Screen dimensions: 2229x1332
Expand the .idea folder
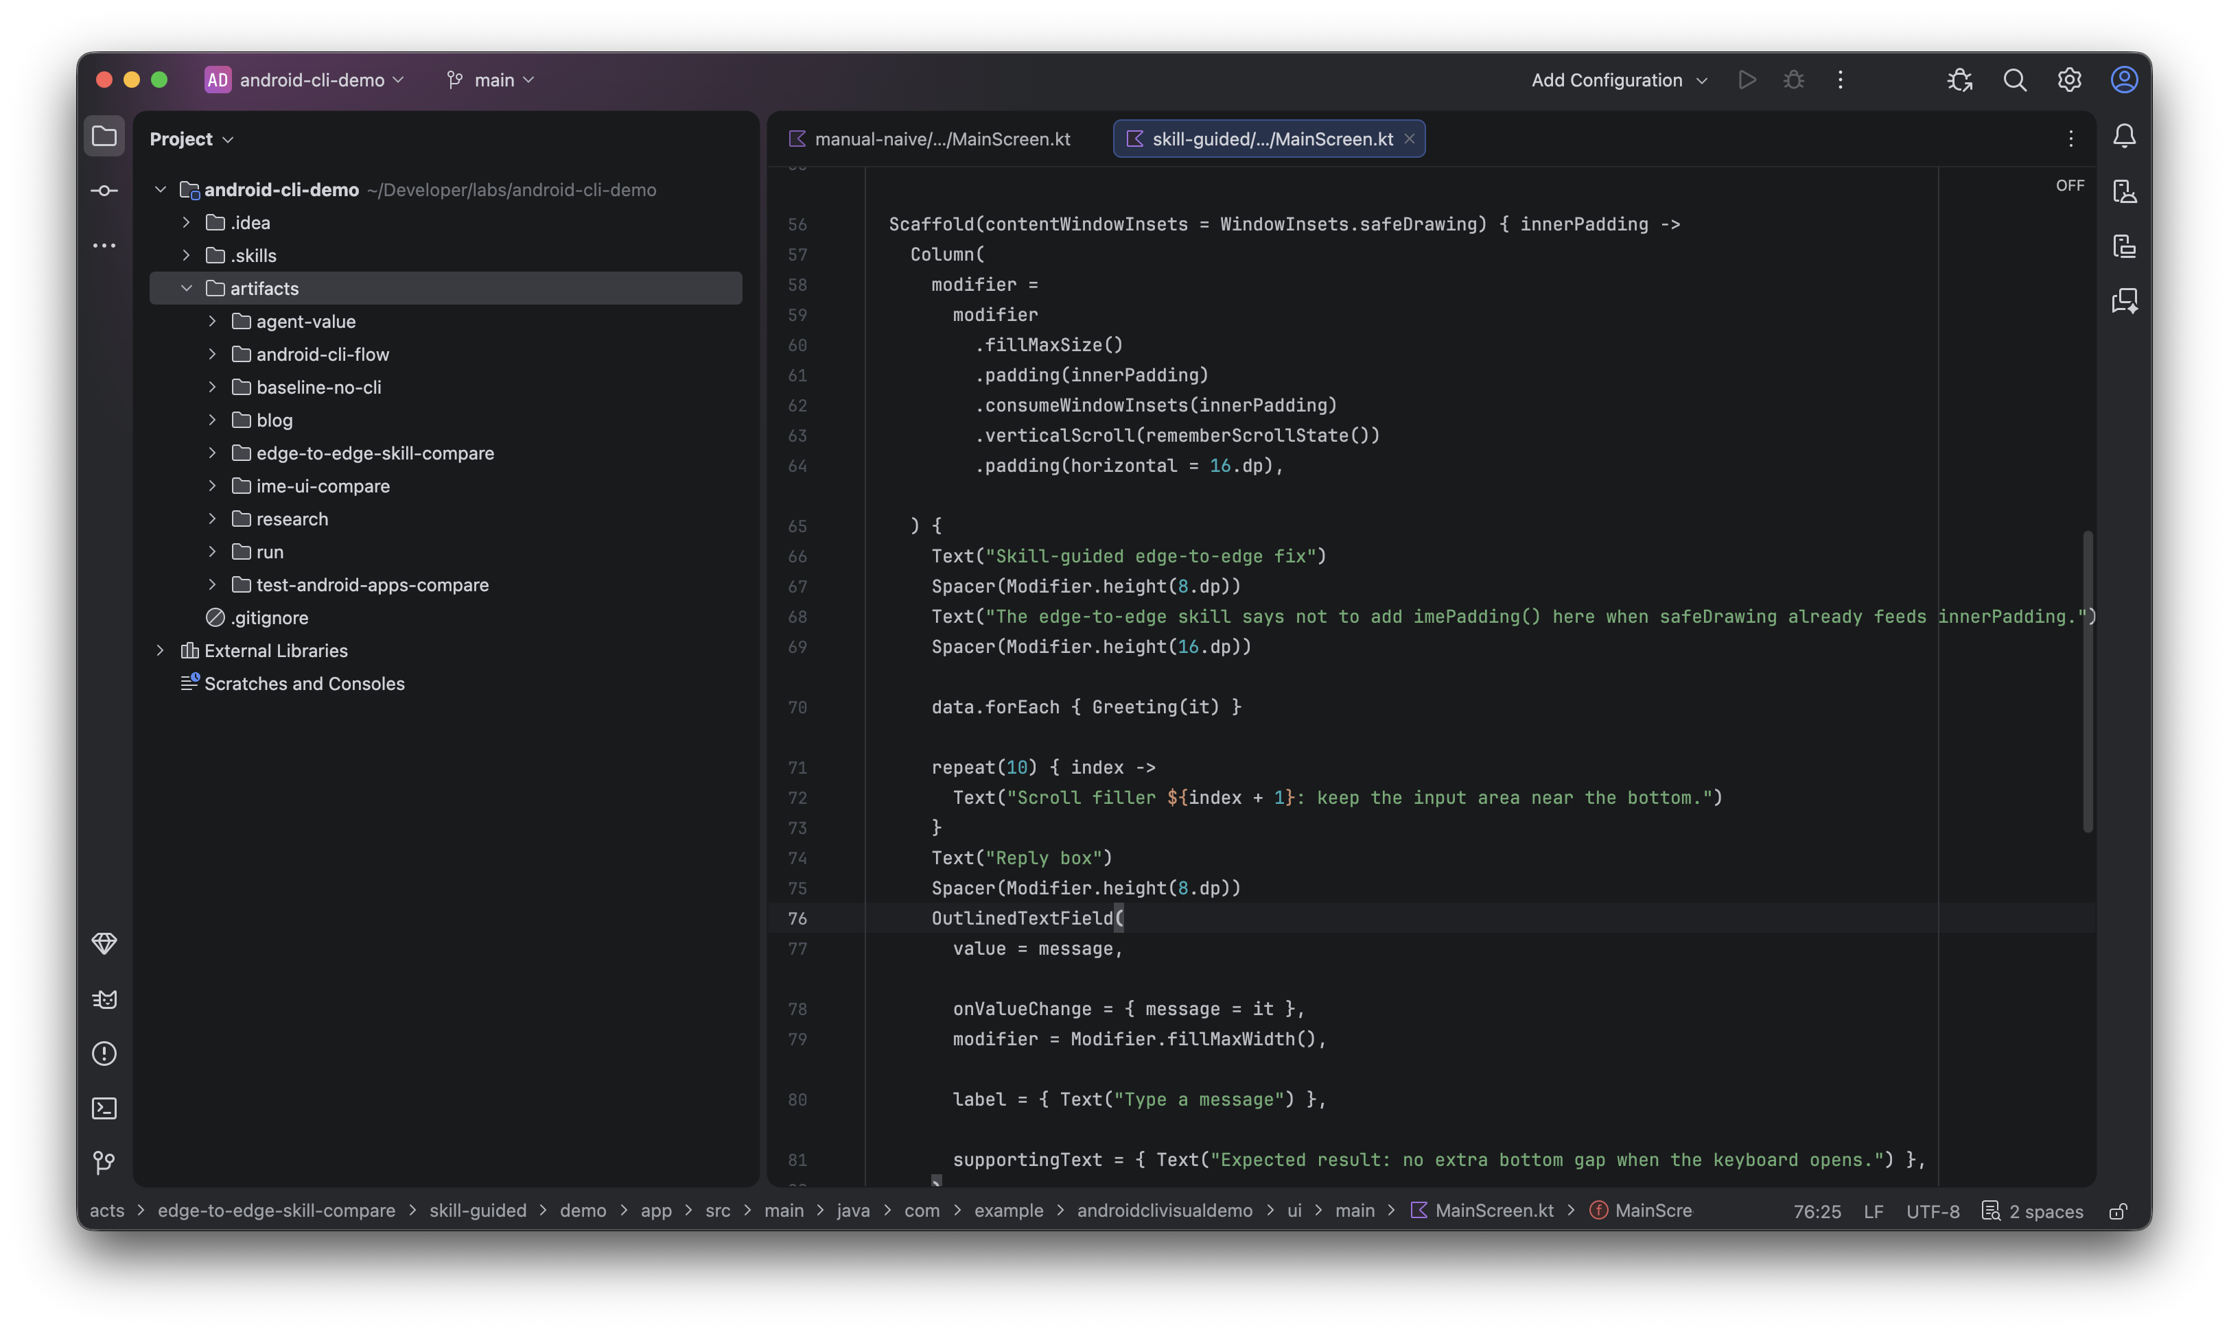[187, 223]
